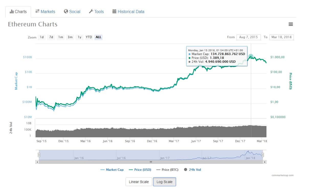Click the highlighted price point marker
The width and height of the screenshot is (312, 191).
[x=251, y=56]
